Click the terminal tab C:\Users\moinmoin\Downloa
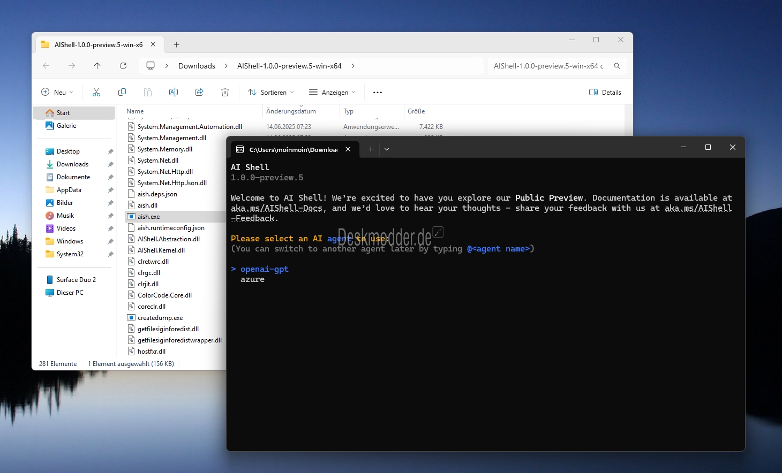This screenshot has height=473, width=782. coord(294,149)
